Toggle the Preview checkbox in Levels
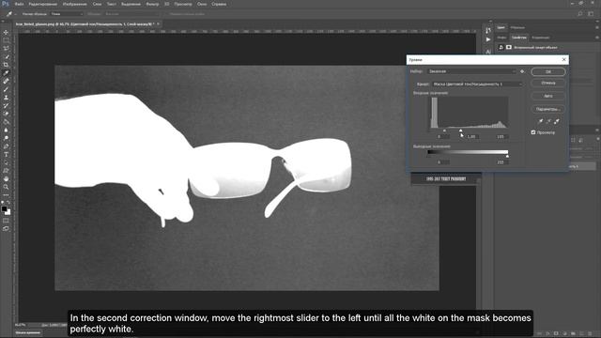This screenshot has width=601, height=338. (533, 132)
